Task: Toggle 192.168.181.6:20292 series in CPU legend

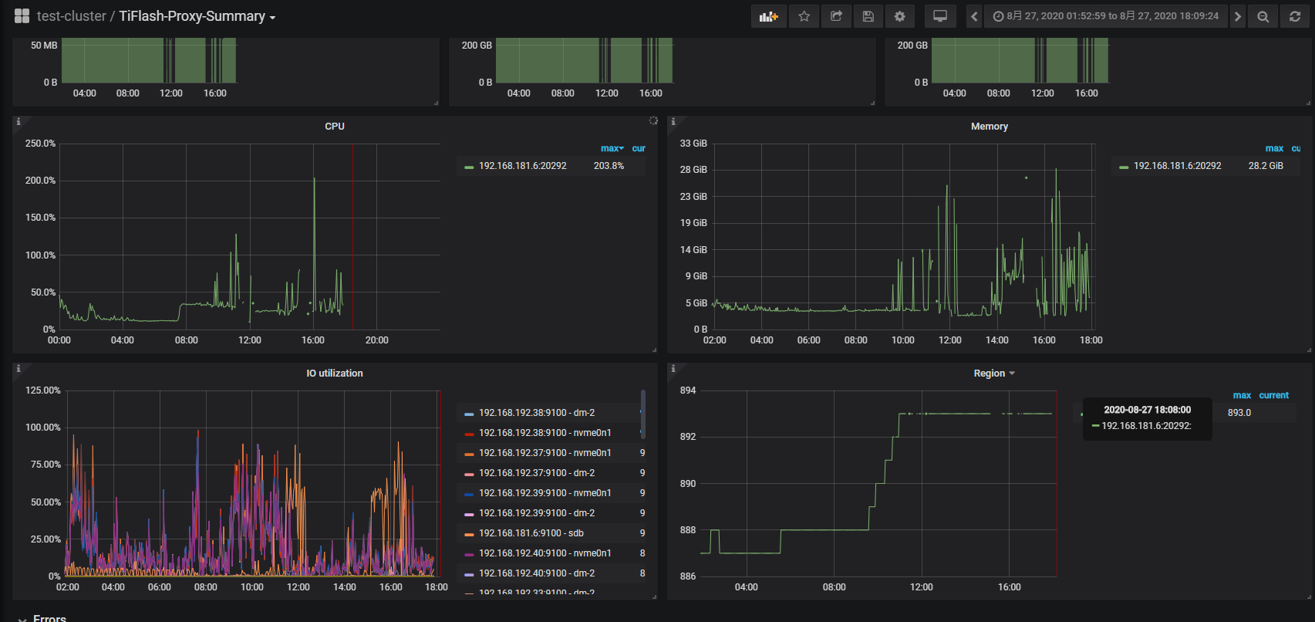Action: point(522,166)
